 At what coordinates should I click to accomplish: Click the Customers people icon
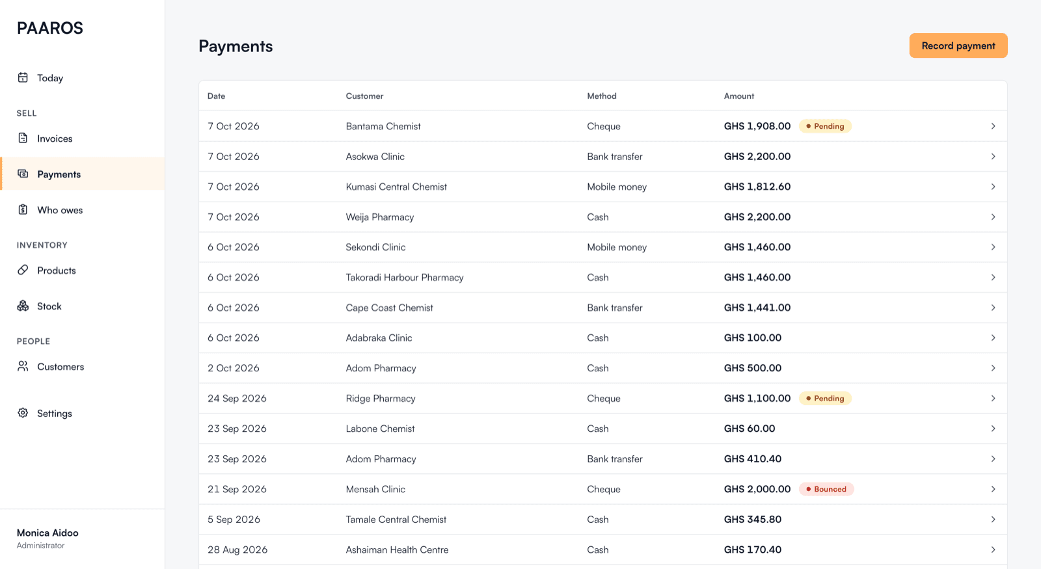point(23,366)
